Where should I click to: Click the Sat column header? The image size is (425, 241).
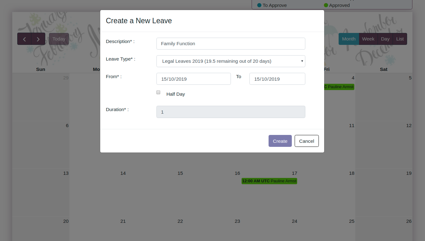click(x=384, y=69)
